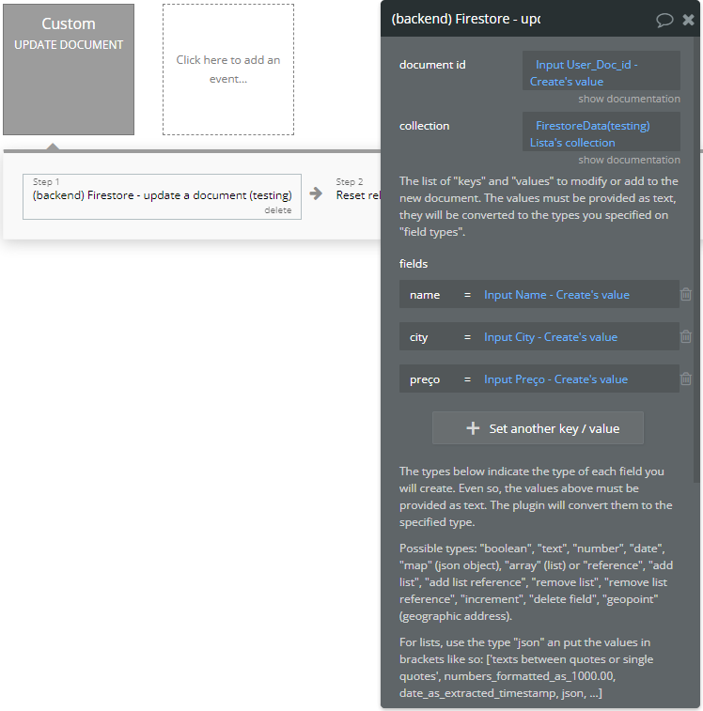Click the plus icon on Set another key
Image resolution: width=703 pixels, height=711 pixels.
tap(473, 428)
